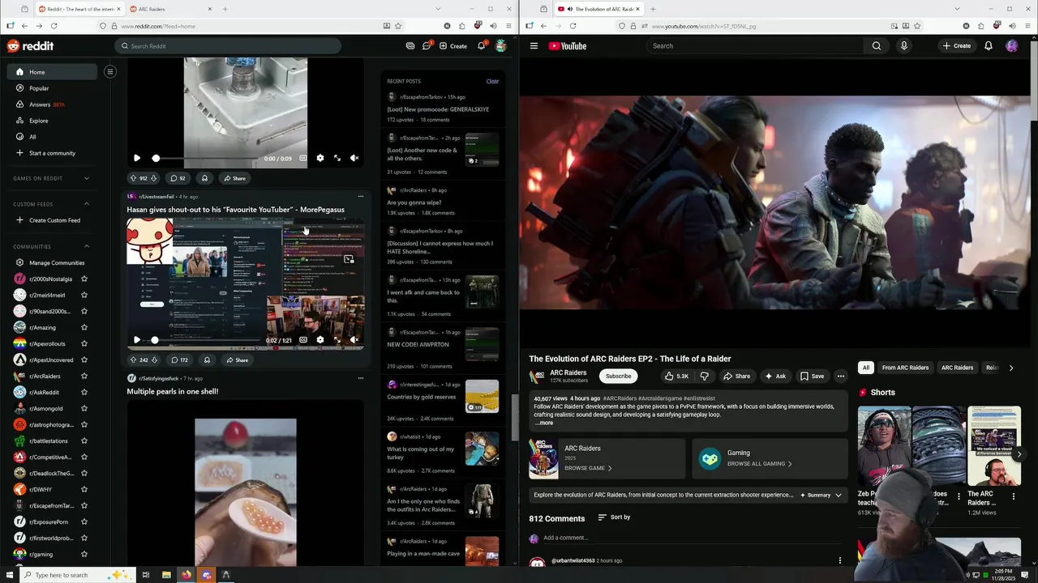Downvote the post with 912 votes
This screenshot has height=583, width=1038.
pyautogui.click(x=154, y=178)
